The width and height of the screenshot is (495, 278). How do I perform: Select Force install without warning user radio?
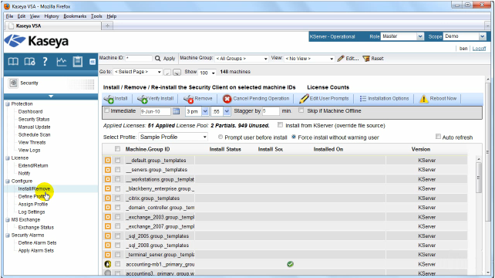pos(294,137)
